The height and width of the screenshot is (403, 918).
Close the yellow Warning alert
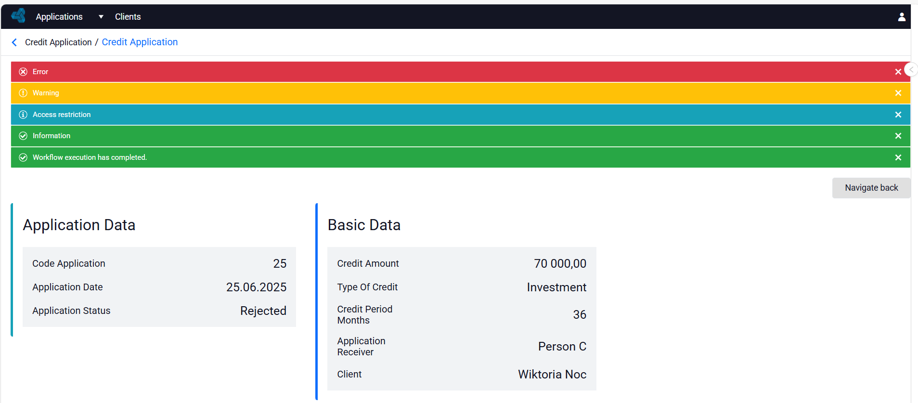(x=898, y=93)
